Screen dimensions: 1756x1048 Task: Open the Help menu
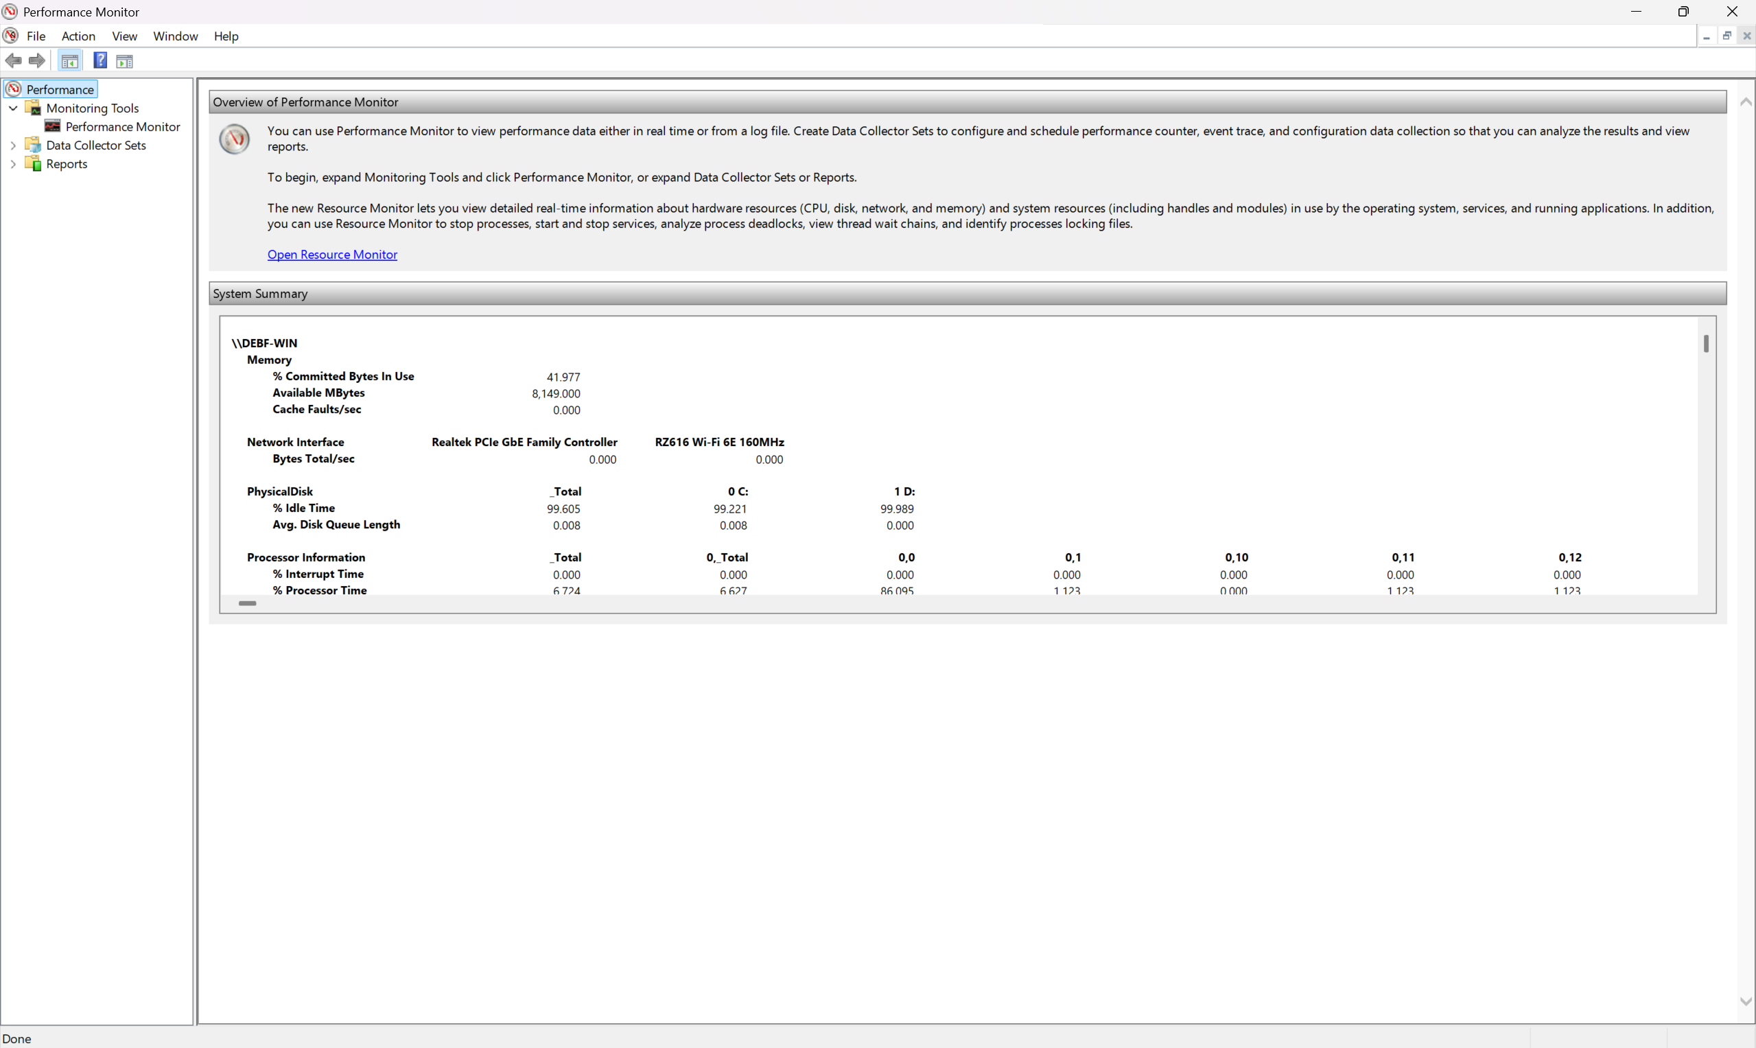[x=226, y=36]
